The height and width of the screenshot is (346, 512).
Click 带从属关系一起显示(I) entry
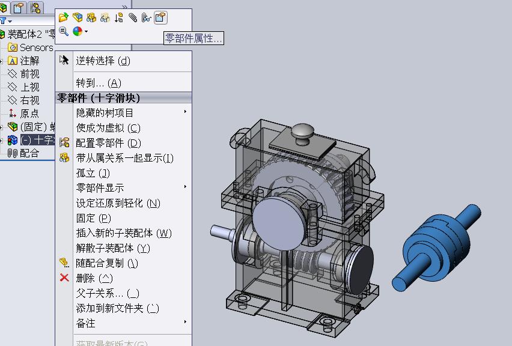(x=123, y=158)
